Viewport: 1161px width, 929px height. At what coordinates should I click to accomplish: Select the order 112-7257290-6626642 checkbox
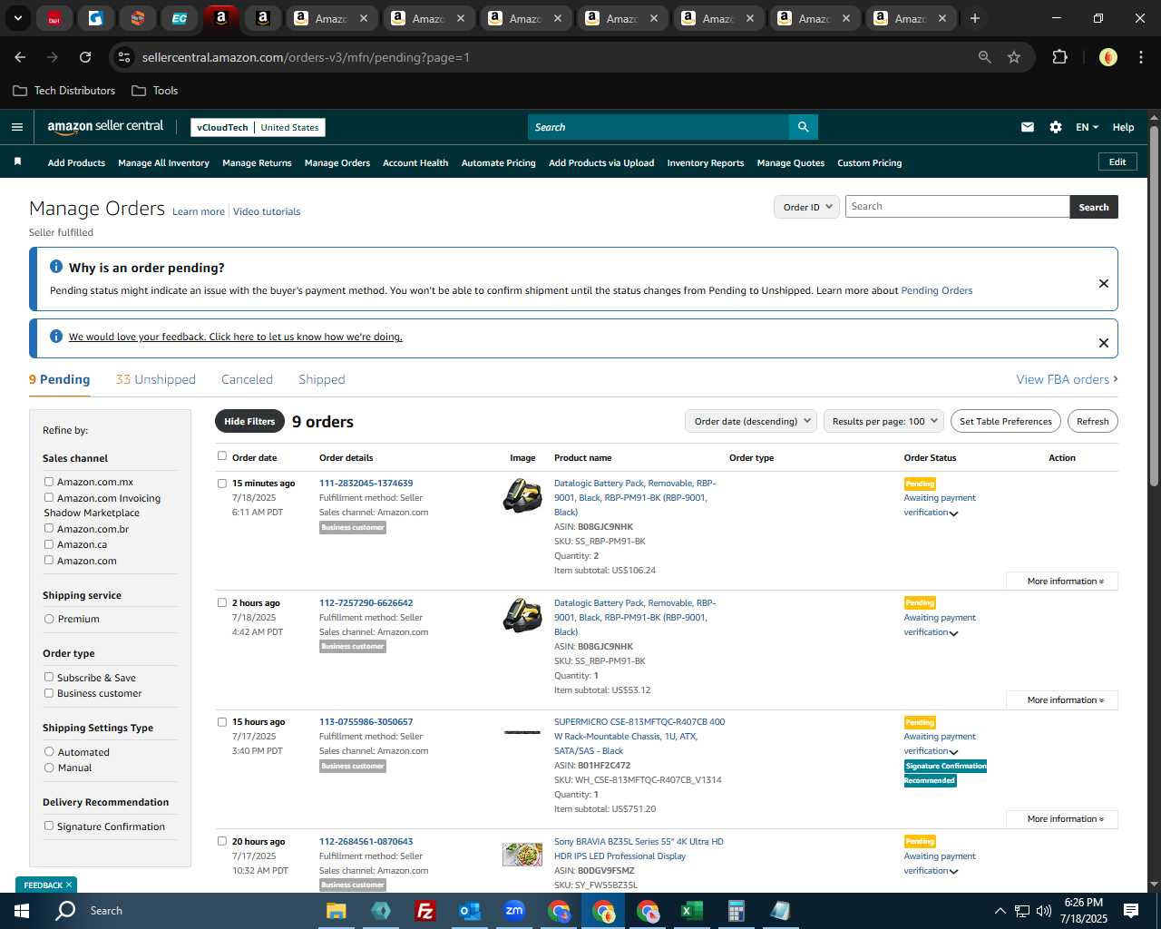(x=222, y=602)
